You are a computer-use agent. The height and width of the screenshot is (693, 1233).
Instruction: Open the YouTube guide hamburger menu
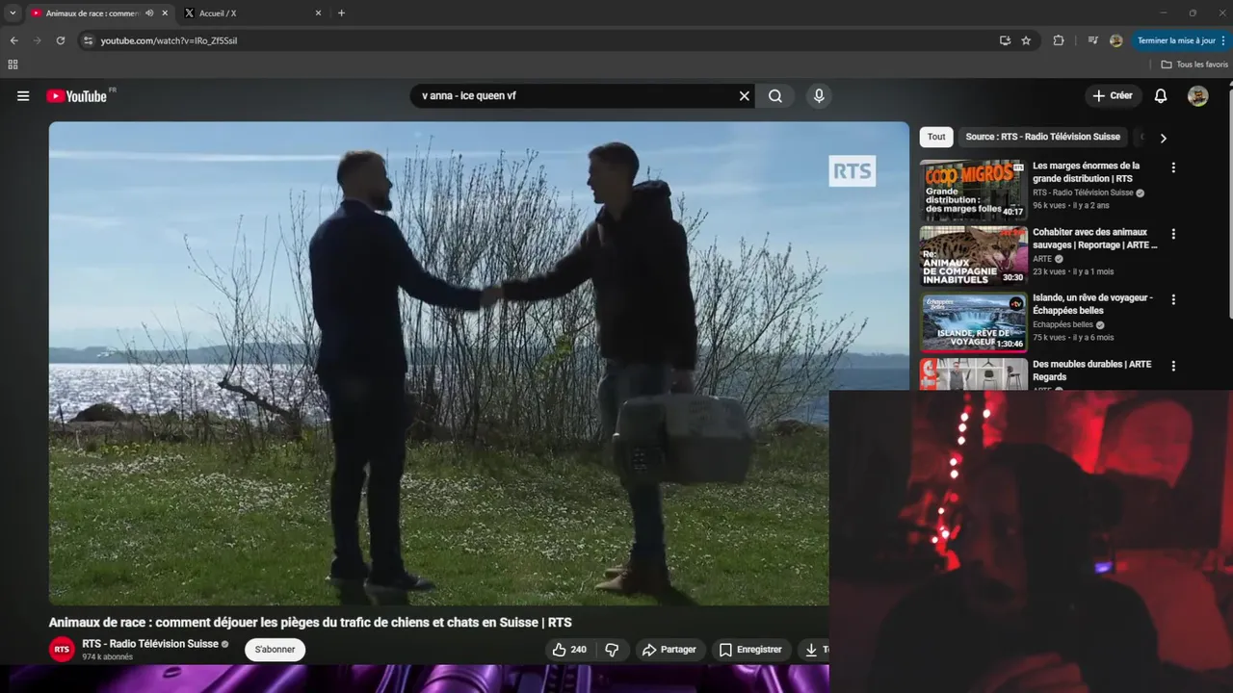(23, 96)
